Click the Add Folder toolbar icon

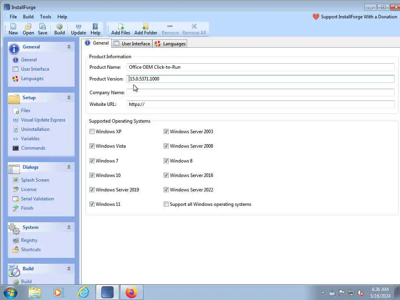(x=146, y=29)
